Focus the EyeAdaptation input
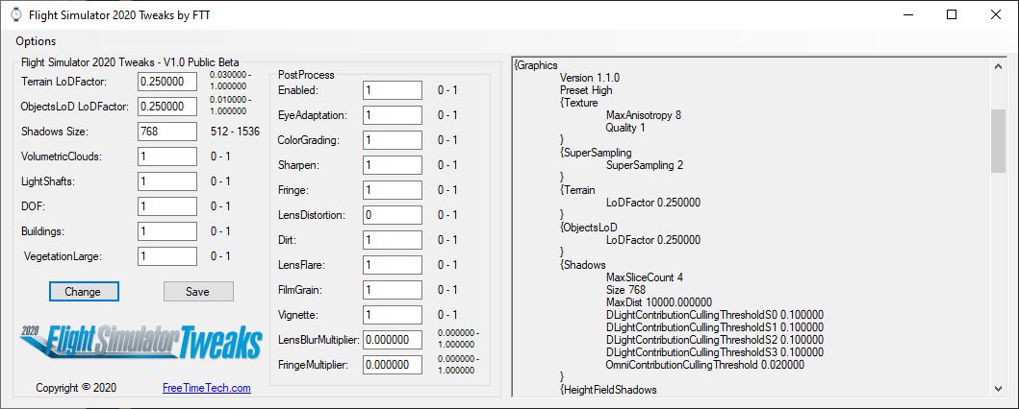The height and width of the screenshot is (409, 1019). click(393, 115)
